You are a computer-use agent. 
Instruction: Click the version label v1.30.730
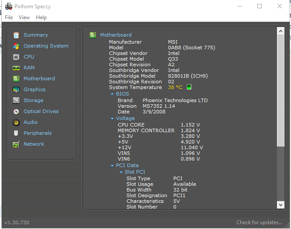point(17,222)
